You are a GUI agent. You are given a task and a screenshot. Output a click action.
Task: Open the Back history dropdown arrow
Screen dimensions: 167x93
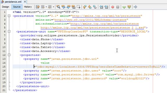point(46,7)
